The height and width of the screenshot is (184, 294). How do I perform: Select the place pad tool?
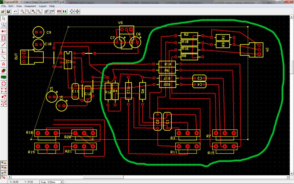3,31
